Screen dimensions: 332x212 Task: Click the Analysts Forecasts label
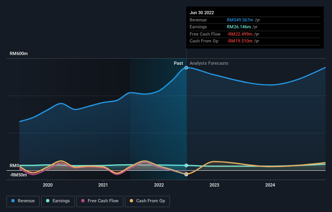(209, 63)
